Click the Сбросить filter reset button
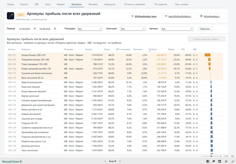 [205, 29]
